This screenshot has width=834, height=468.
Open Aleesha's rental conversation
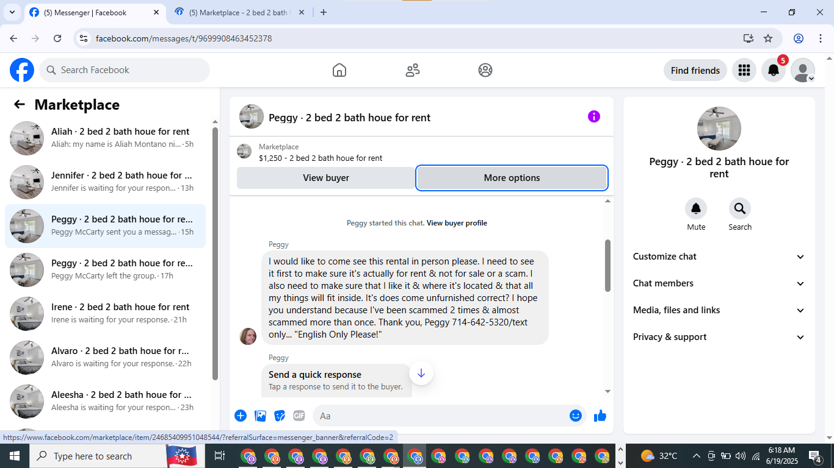[x=105, y=402]
